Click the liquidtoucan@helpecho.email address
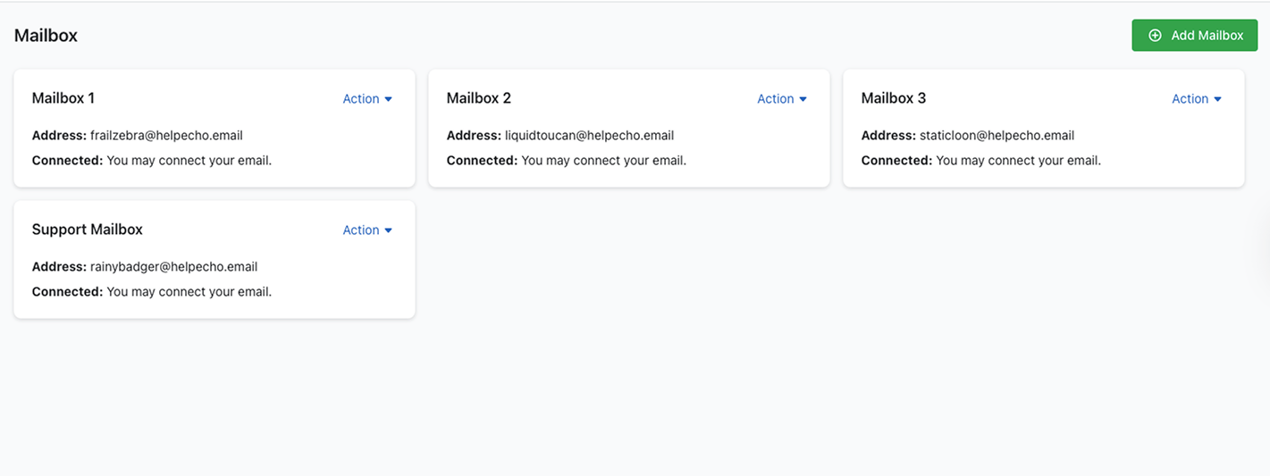This screenshot has height=476, width=1270. point(589,136)
